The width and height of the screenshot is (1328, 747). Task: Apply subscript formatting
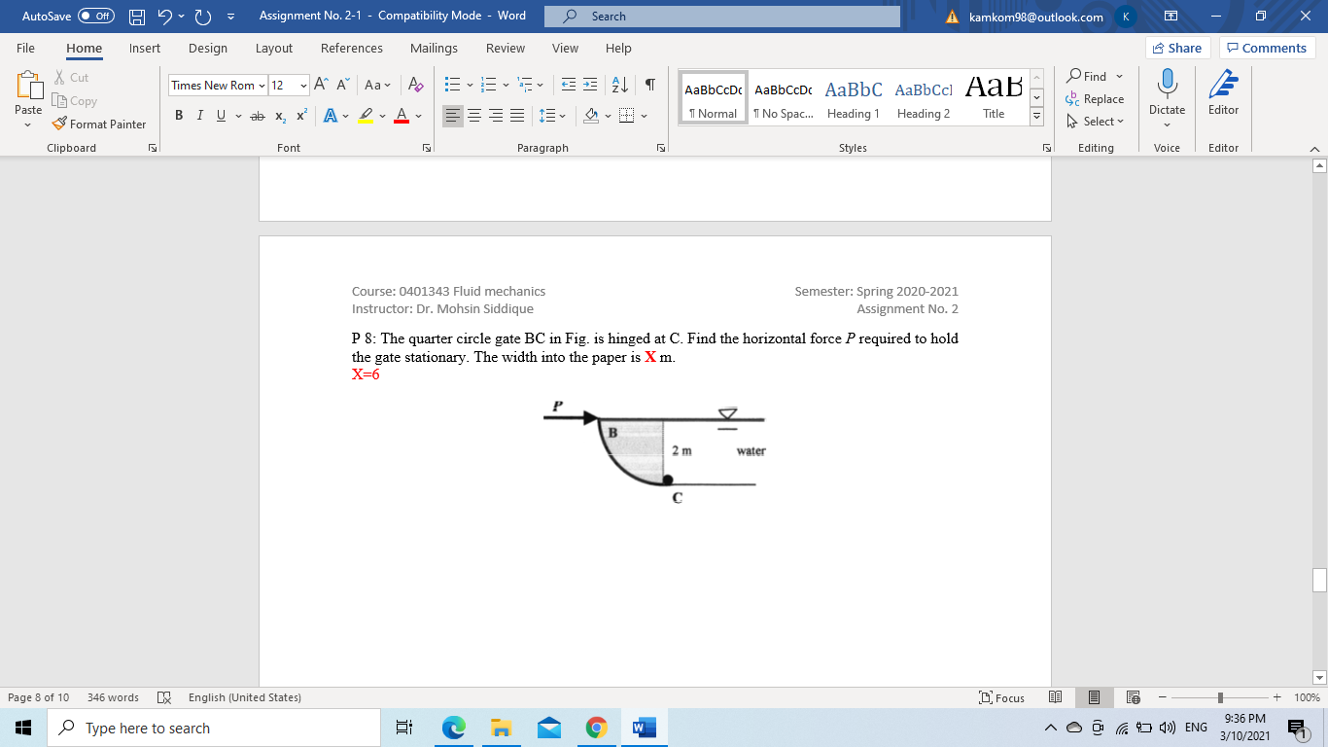coord(280,116)
